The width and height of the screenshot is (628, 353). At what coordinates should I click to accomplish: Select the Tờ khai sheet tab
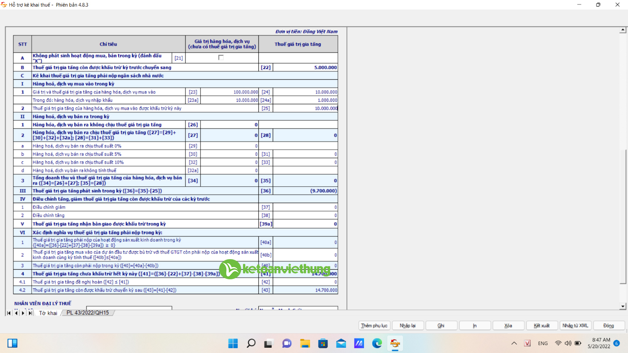pos(48,313)
